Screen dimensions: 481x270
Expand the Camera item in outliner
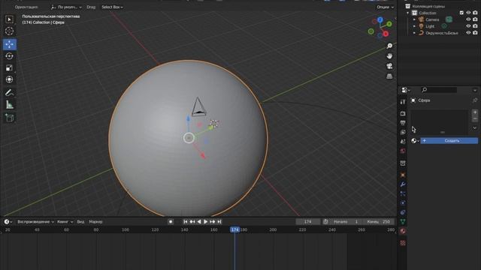(x=414, y=19)
